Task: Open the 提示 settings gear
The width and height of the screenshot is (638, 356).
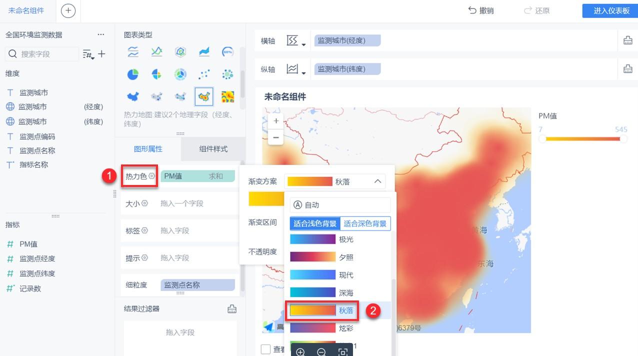Action: point(144,258)
